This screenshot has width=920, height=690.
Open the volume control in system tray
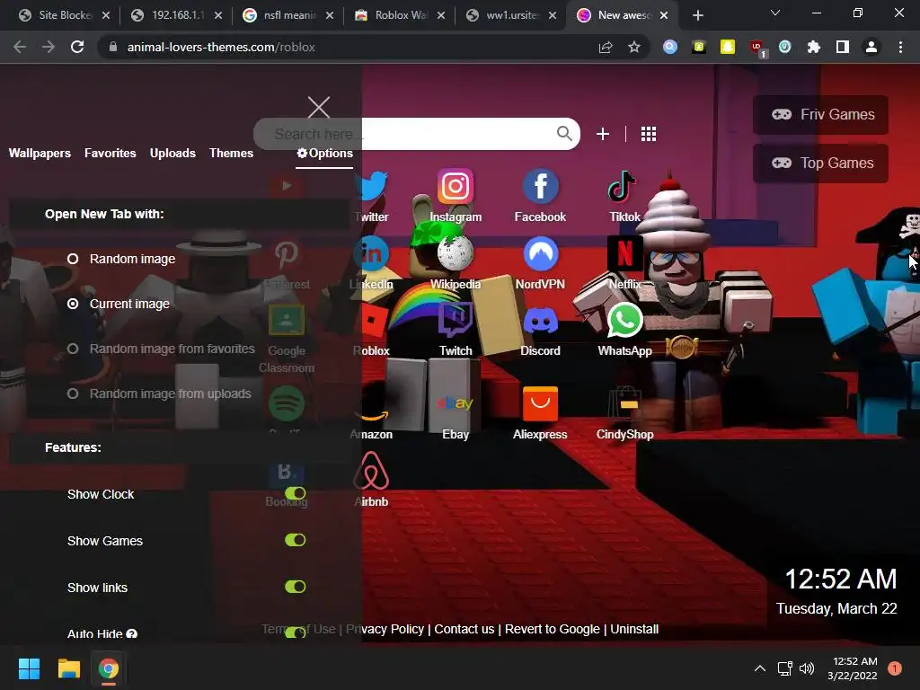808,668
